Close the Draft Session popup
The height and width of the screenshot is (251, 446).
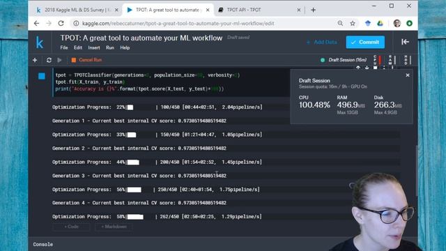pos(408,75)
